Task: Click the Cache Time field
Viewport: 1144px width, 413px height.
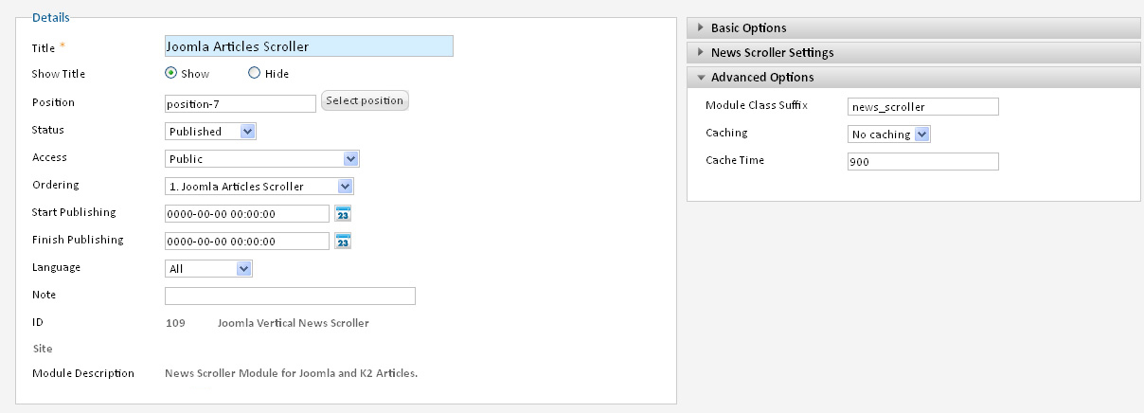Action: point(923,161)
